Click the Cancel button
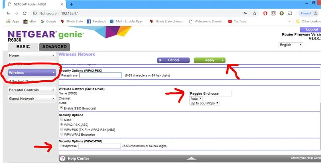Screen dimensions: 321x163 coord(173,60)
